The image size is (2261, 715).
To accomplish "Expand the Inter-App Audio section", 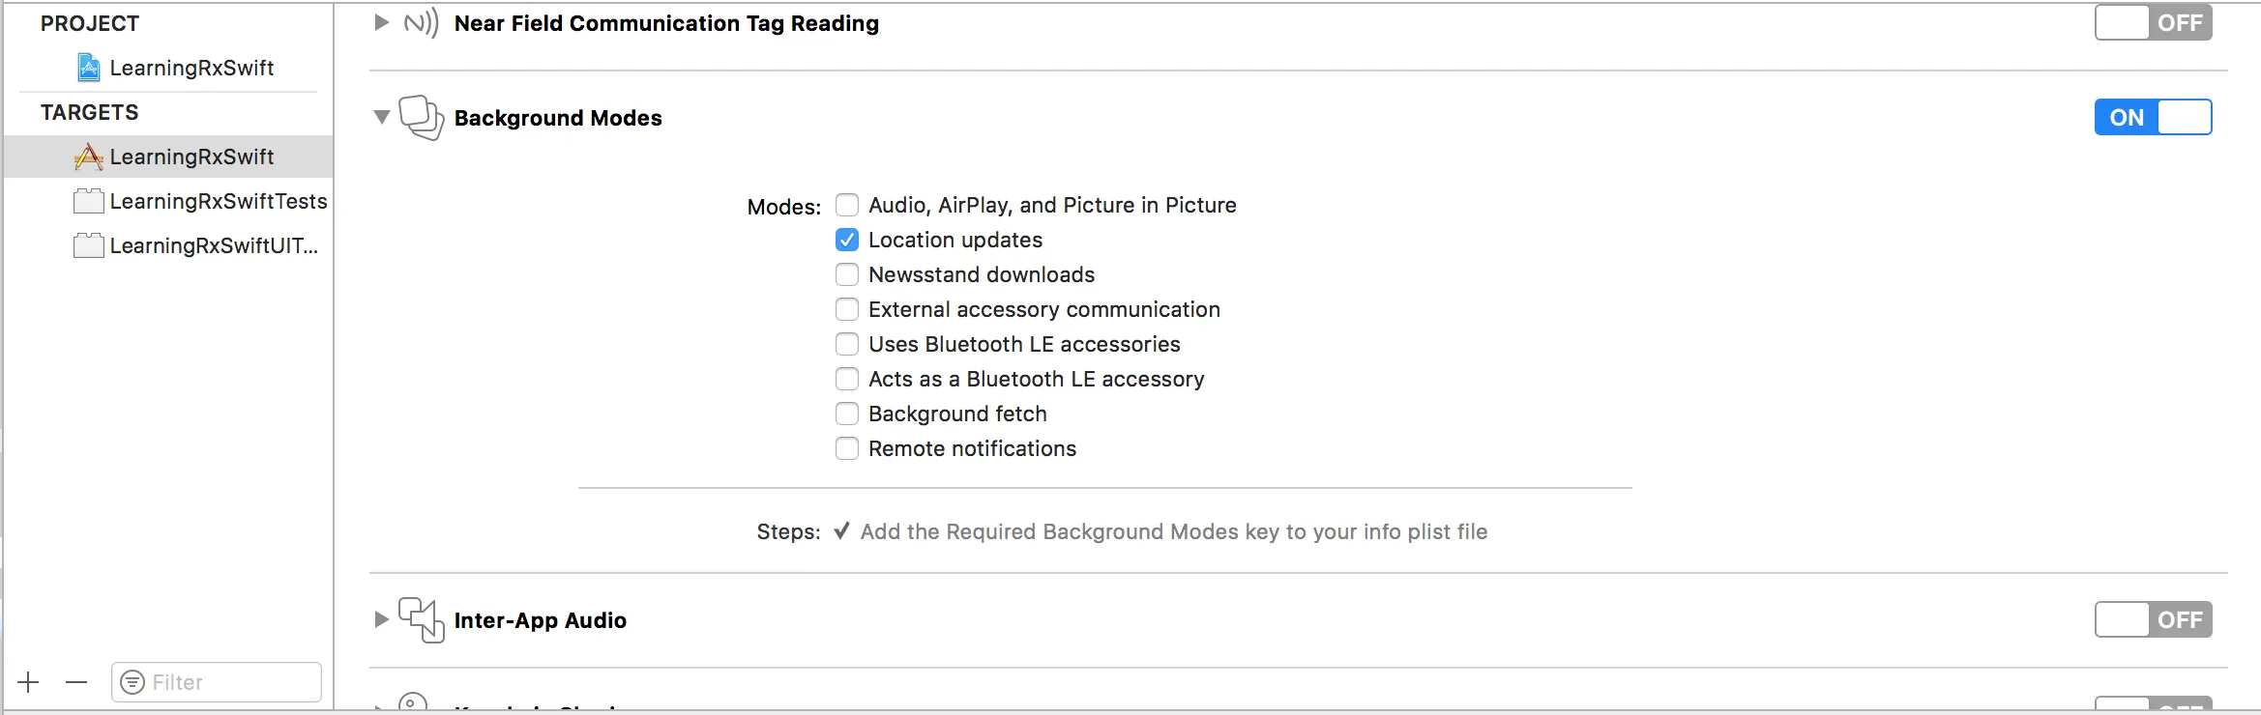I will pos(382,619).
